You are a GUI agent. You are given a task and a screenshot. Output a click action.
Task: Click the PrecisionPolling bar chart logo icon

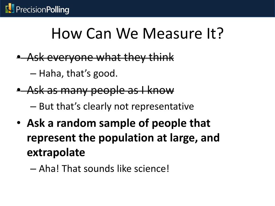pyautogui.click(x=10, y=8)
